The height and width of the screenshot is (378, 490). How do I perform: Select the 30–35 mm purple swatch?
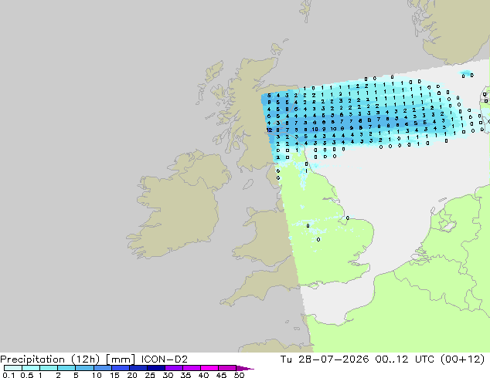173,368
